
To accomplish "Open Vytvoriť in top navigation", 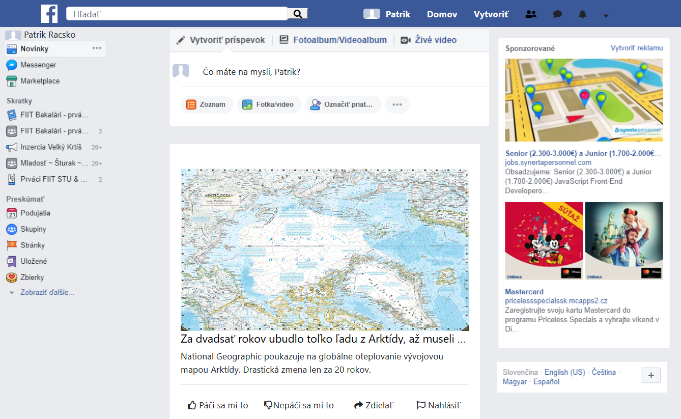I will coord(491,14).
